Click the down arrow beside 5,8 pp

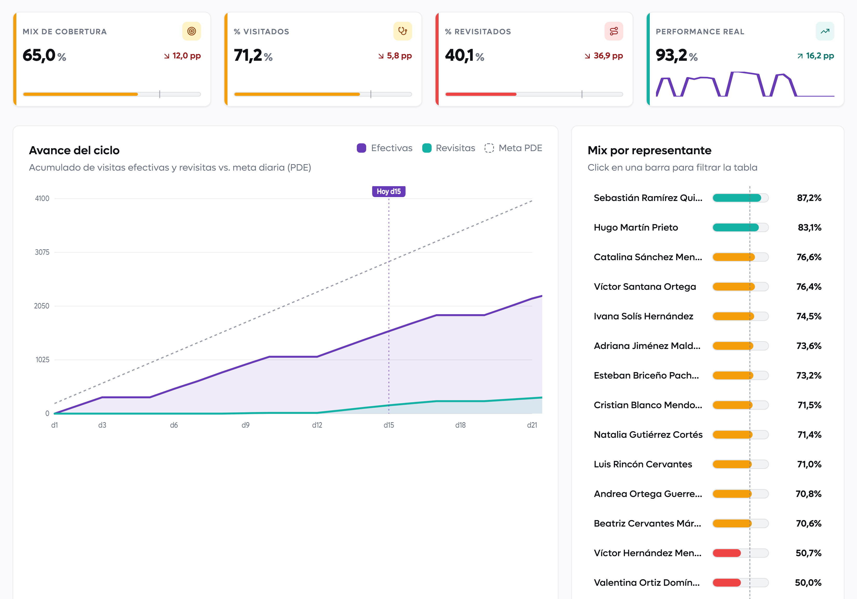pos(381,56)
